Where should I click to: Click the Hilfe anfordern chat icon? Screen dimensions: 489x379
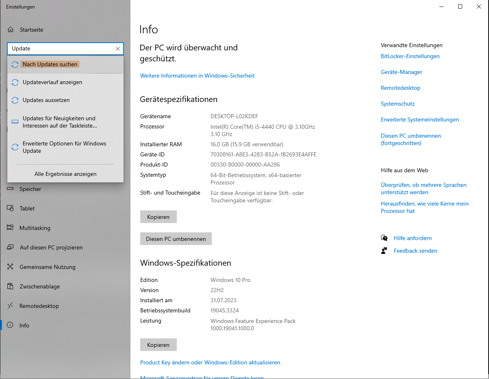[x=384, y=238]
